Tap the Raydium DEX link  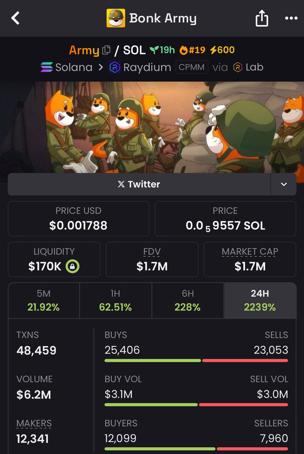click(140, 67)
